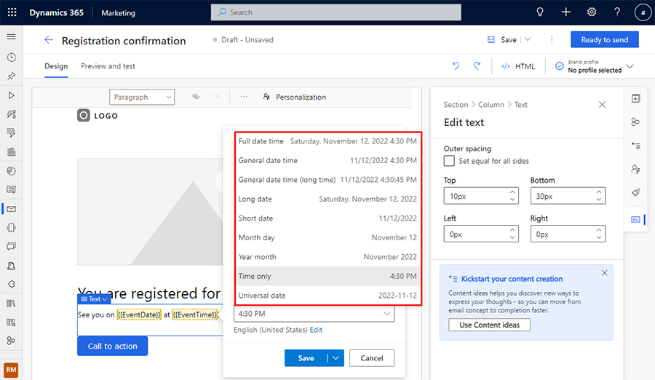The width and height of the screenshot is (655, 380).
Task: Click the undo arrow icon
Action: click(x=456, y=66)
